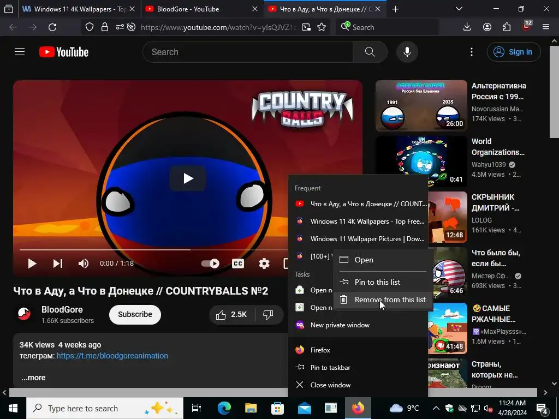Seek on the video progress bar
This screenshot has height=419, width=559.
(153, 249)
